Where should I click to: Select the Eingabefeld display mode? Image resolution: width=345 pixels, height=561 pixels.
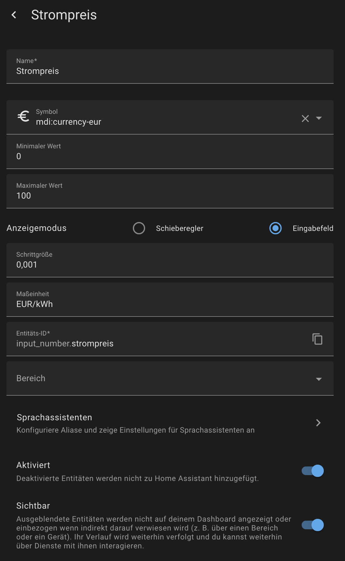point(276,228)
